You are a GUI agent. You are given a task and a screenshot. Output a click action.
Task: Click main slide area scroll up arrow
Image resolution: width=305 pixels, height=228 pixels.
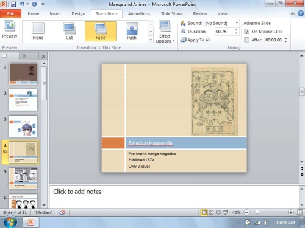(x=302, y=55)
